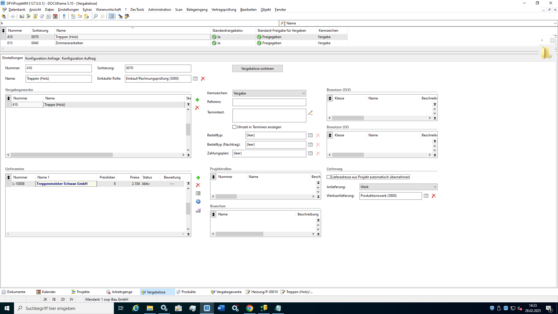Screen dimensions: 558x314
Task: Switch to Konfiguration Anfrage tab
Action: click(x=42, y=58)
